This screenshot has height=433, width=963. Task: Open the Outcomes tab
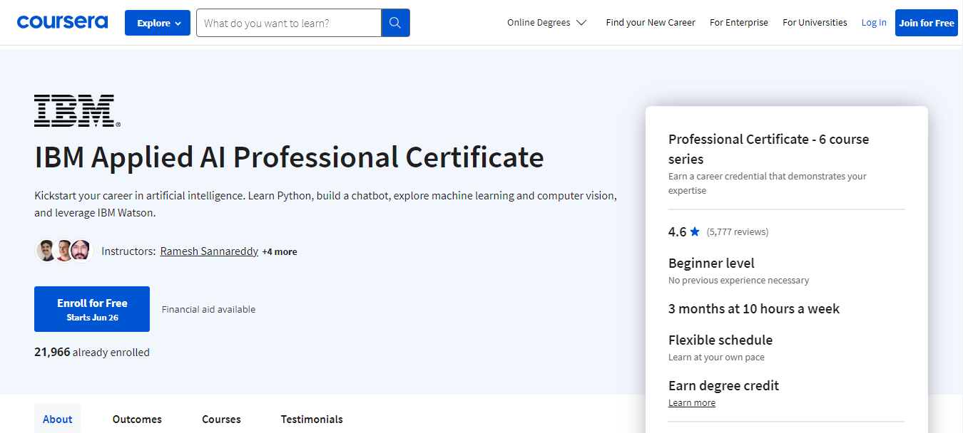[x=137, y=419]
